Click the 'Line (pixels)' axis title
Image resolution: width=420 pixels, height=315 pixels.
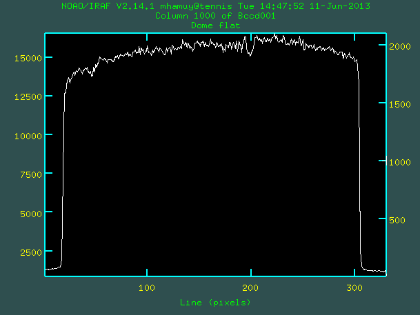tap(215, 303)
